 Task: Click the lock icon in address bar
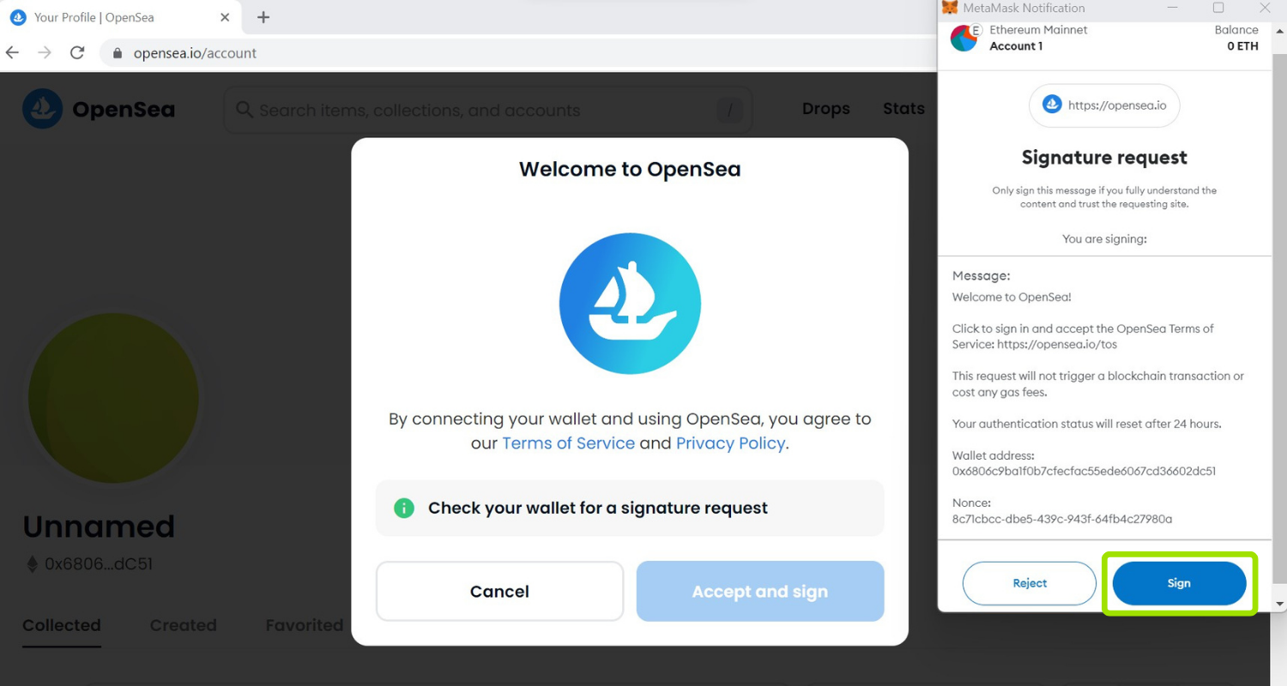pos(118,53)
